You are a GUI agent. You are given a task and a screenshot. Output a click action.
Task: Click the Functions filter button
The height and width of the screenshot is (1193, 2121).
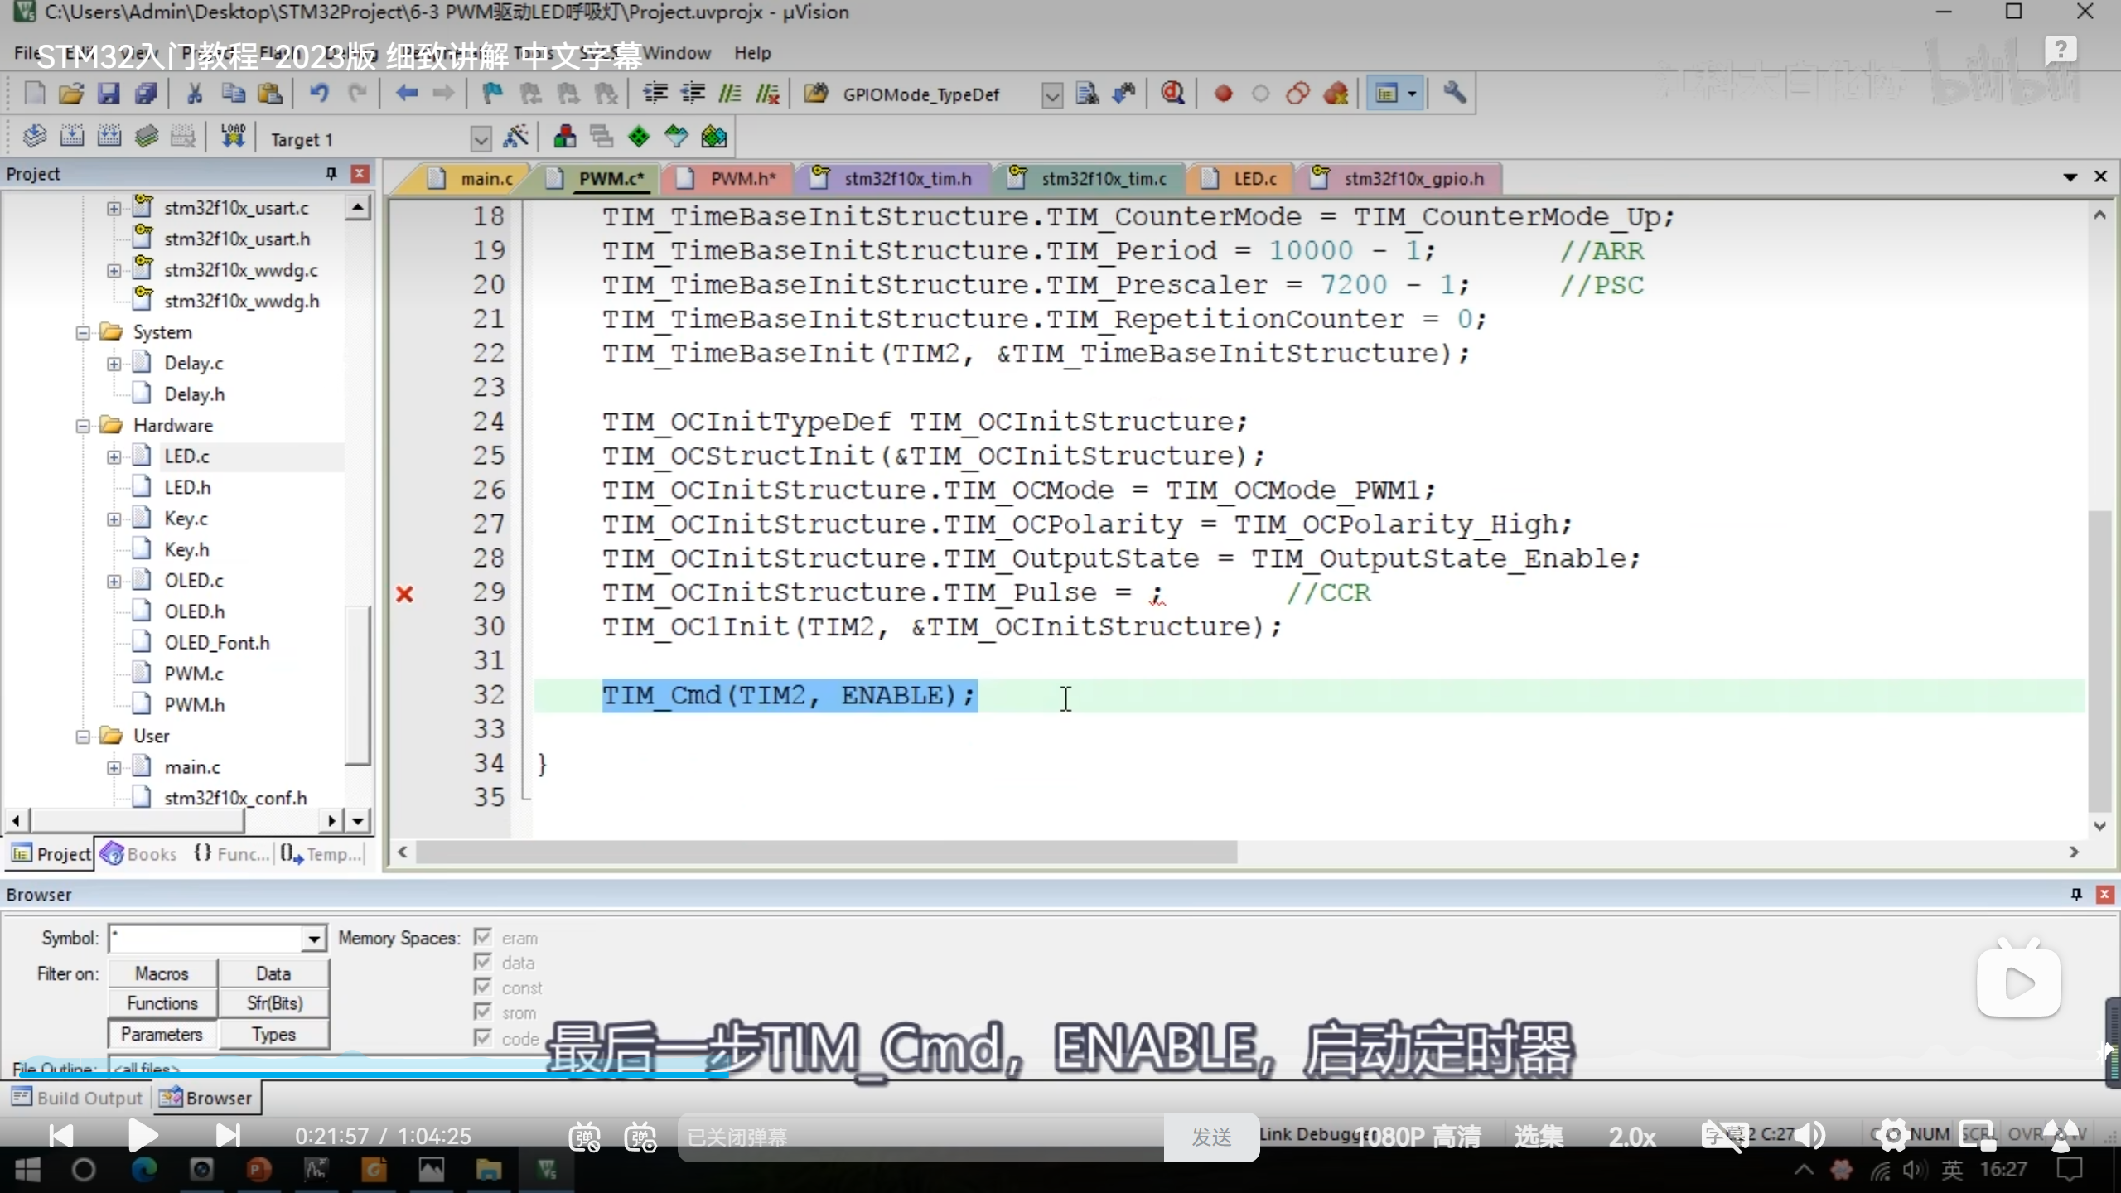coord(162,1003)
